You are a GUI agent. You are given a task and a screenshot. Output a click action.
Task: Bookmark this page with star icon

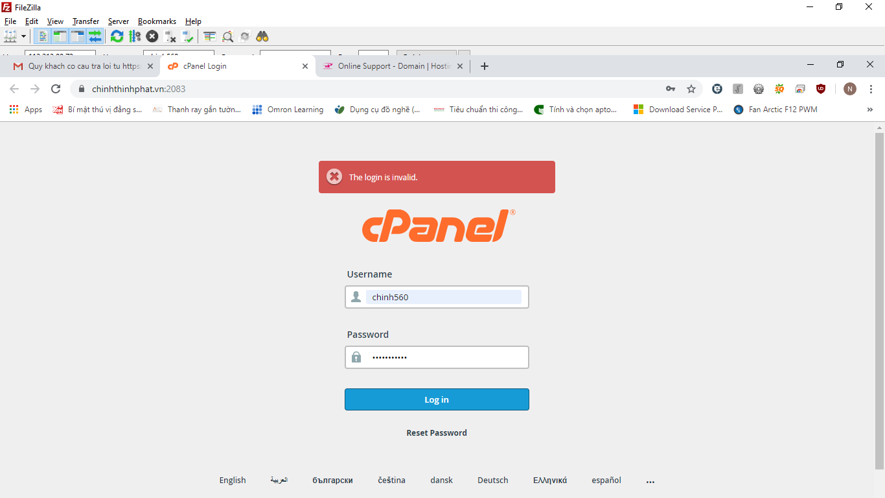(x=691, y=89)
